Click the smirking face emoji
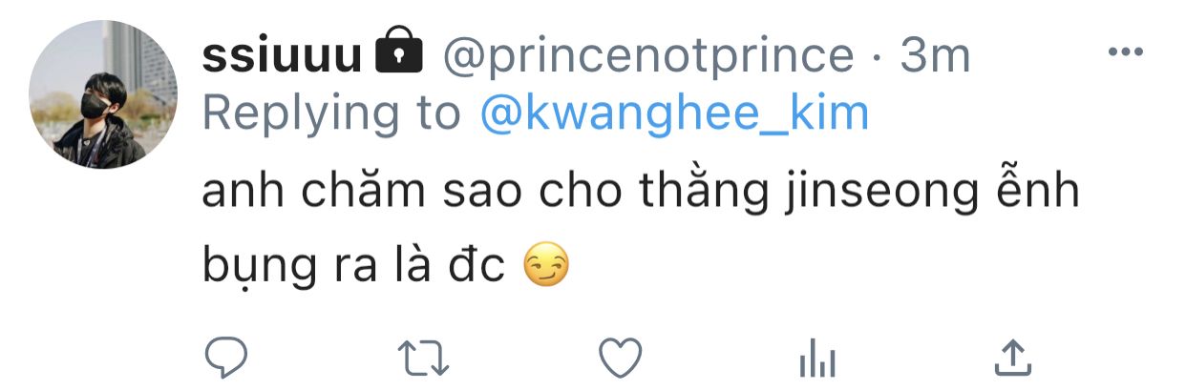 click(546, 268)
